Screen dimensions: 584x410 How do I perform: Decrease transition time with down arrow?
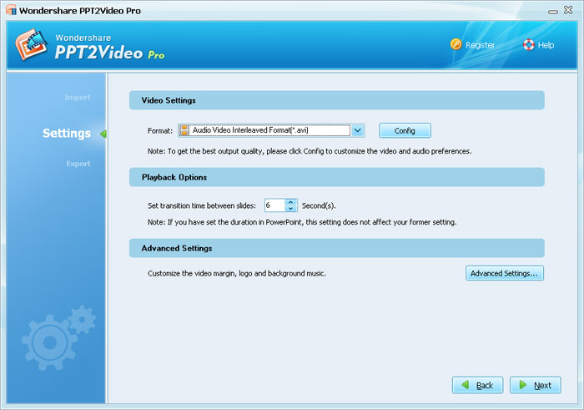[x=291, y=209]
